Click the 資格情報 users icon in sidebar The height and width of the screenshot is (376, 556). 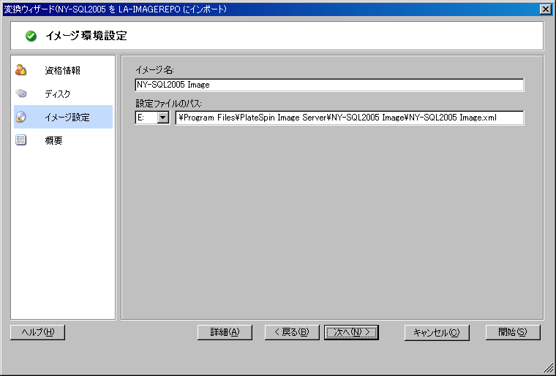[x=21, y=70]
